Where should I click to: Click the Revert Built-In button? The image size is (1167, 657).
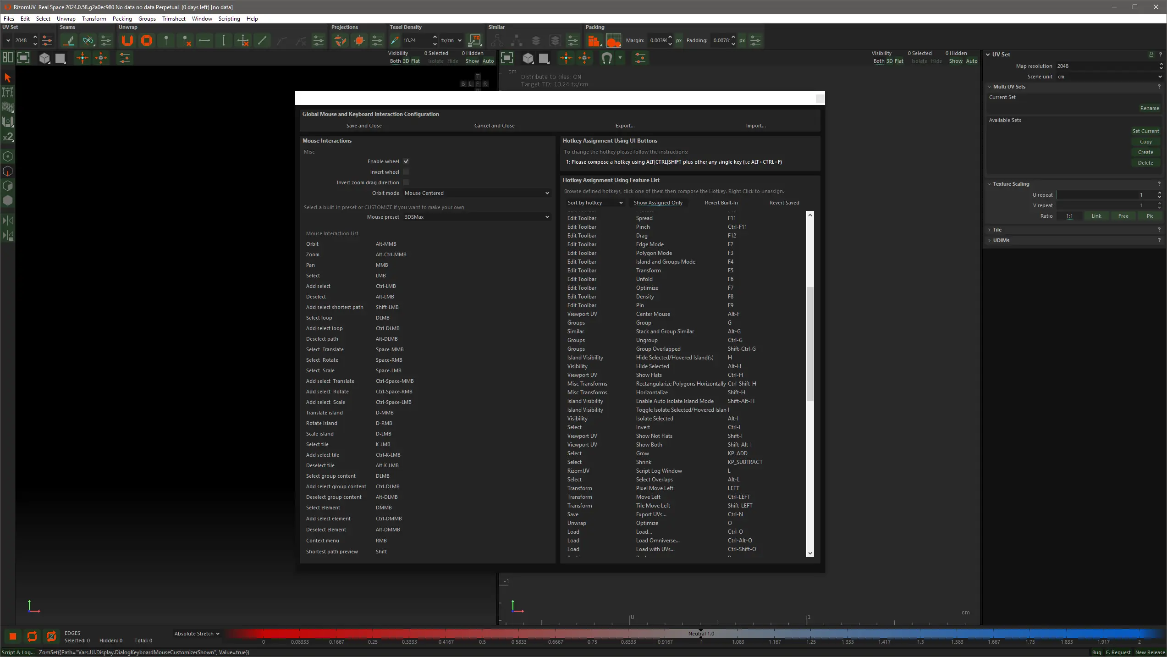click(x=721, y=203)
